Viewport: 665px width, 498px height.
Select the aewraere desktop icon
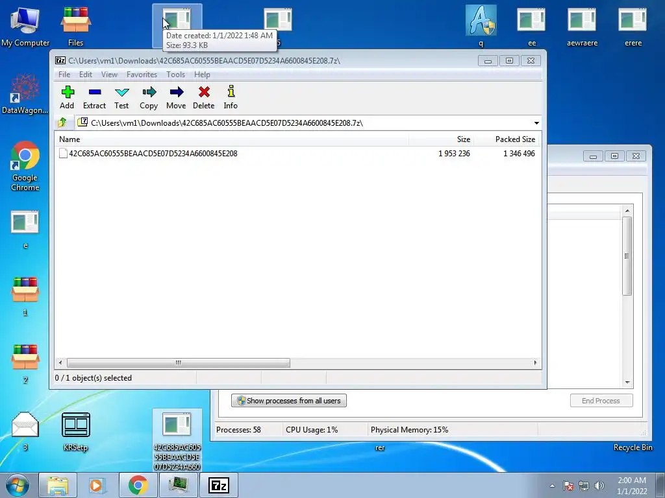point(582,26)
